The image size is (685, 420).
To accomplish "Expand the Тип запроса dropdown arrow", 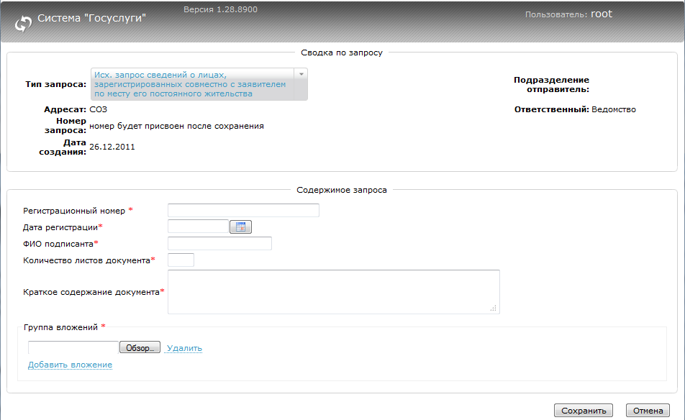I will point(301,74).
